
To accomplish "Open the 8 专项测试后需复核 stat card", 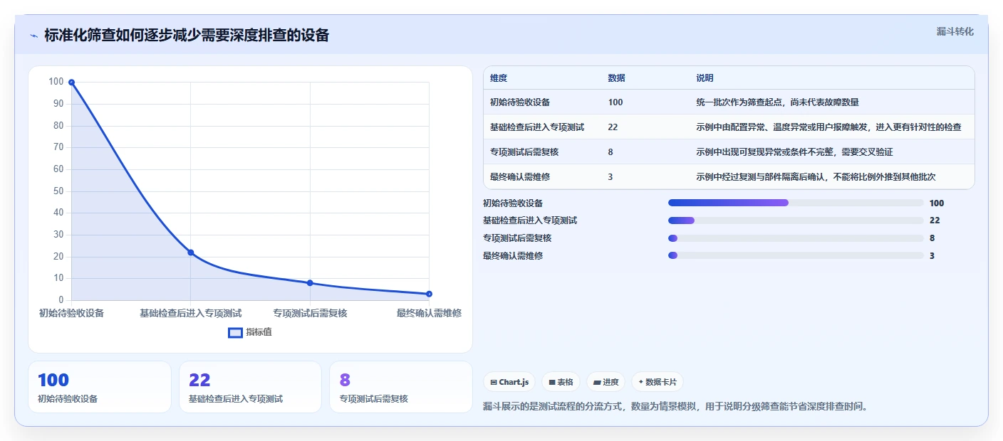I will [x=401, y=387].
